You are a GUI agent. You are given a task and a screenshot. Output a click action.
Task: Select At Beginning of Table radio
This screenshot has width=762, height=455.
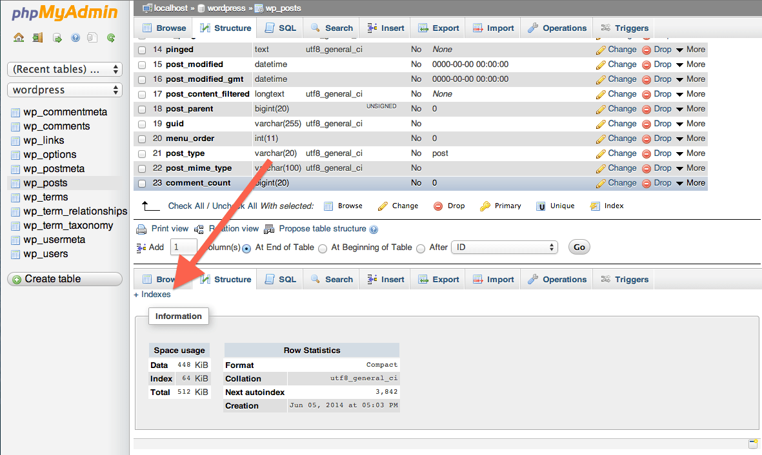click(323, 249)
